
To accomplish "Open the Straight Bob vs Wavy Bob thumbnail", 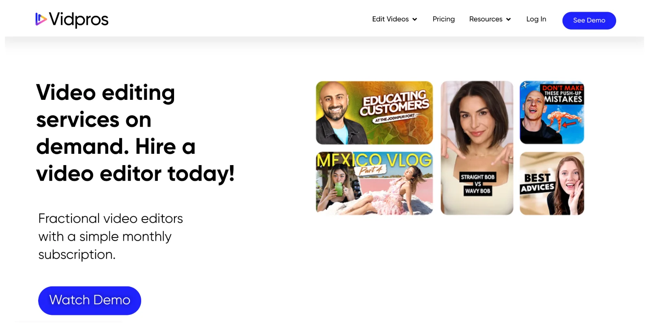I will pyautogui.click(x=477, y=148).
